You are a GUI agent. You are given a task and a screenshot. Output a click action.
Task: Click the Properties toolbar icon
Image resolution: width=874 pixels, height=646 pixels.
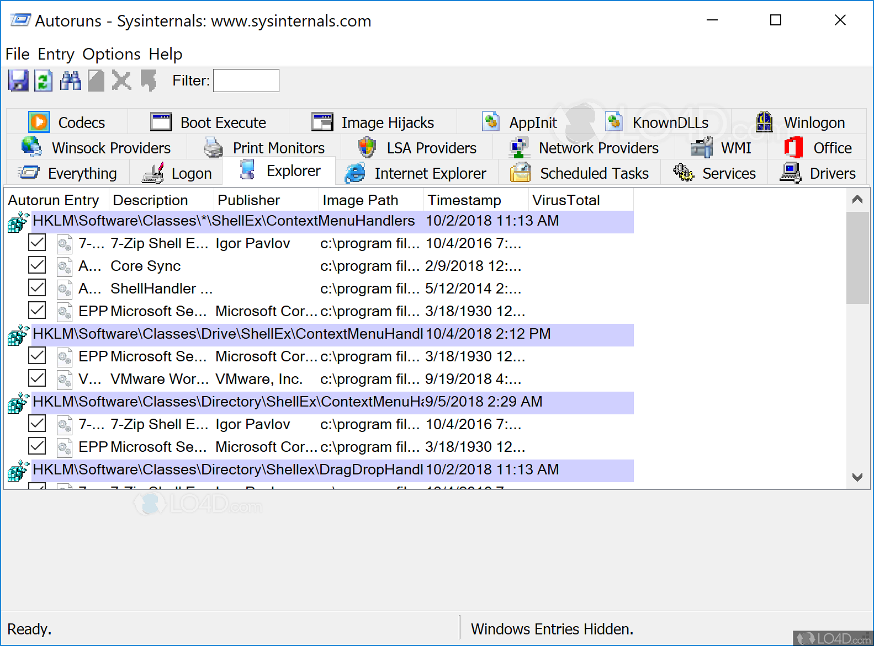click(x=96, y=81)
